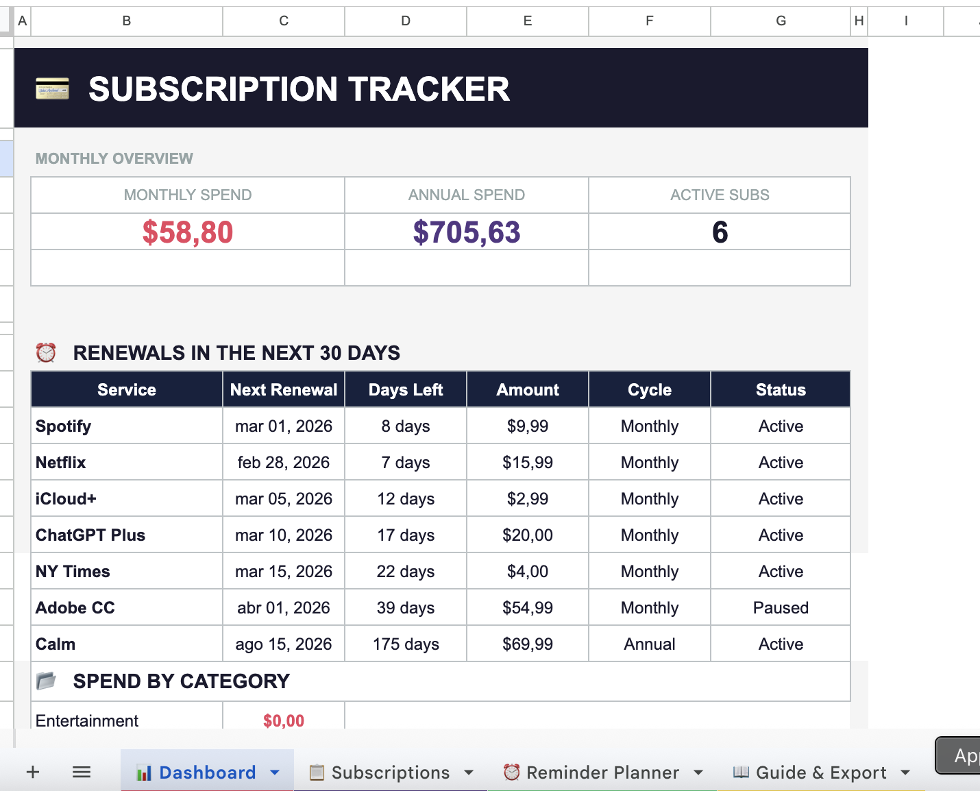980x791 pixels.
Task: Open the Reminder Planner sheet dropdown arrow
Action: (699, 772)
